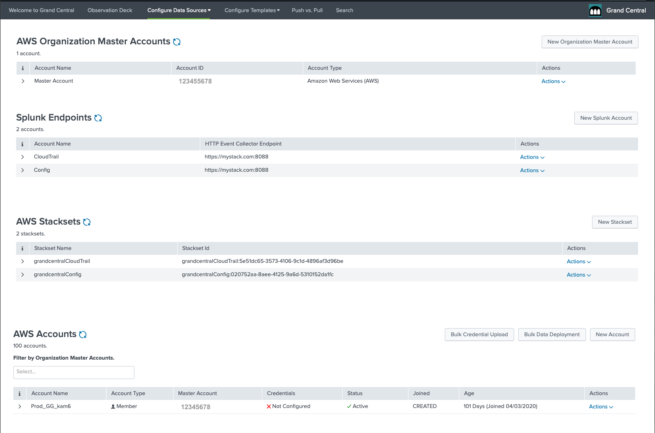Open Actions dropdown for Master Account

(x=553, y=81)
